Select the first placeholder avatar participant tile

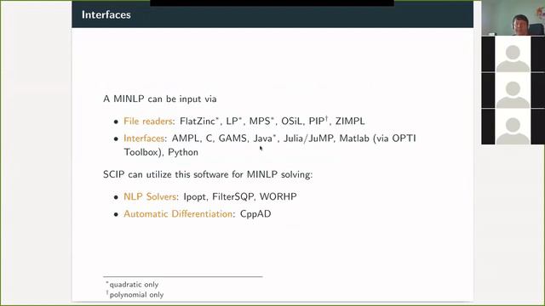pos(513,54)
